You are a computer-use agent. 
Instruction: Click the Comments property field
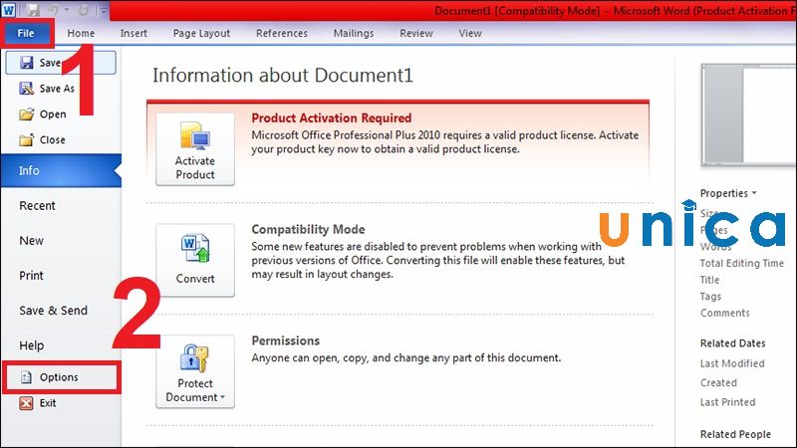point(725,313)
